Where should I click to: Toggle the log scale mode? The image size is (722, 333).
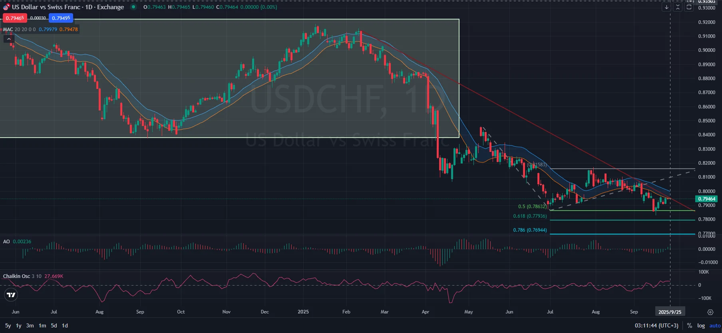[701, 325]
